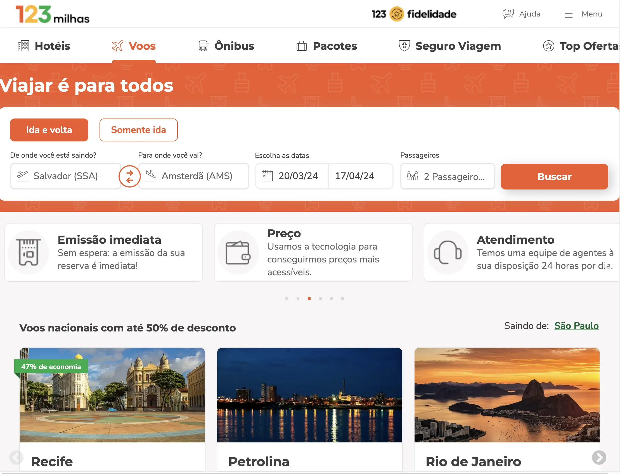Select the Somente ida trip option

[x=139, y=130]
